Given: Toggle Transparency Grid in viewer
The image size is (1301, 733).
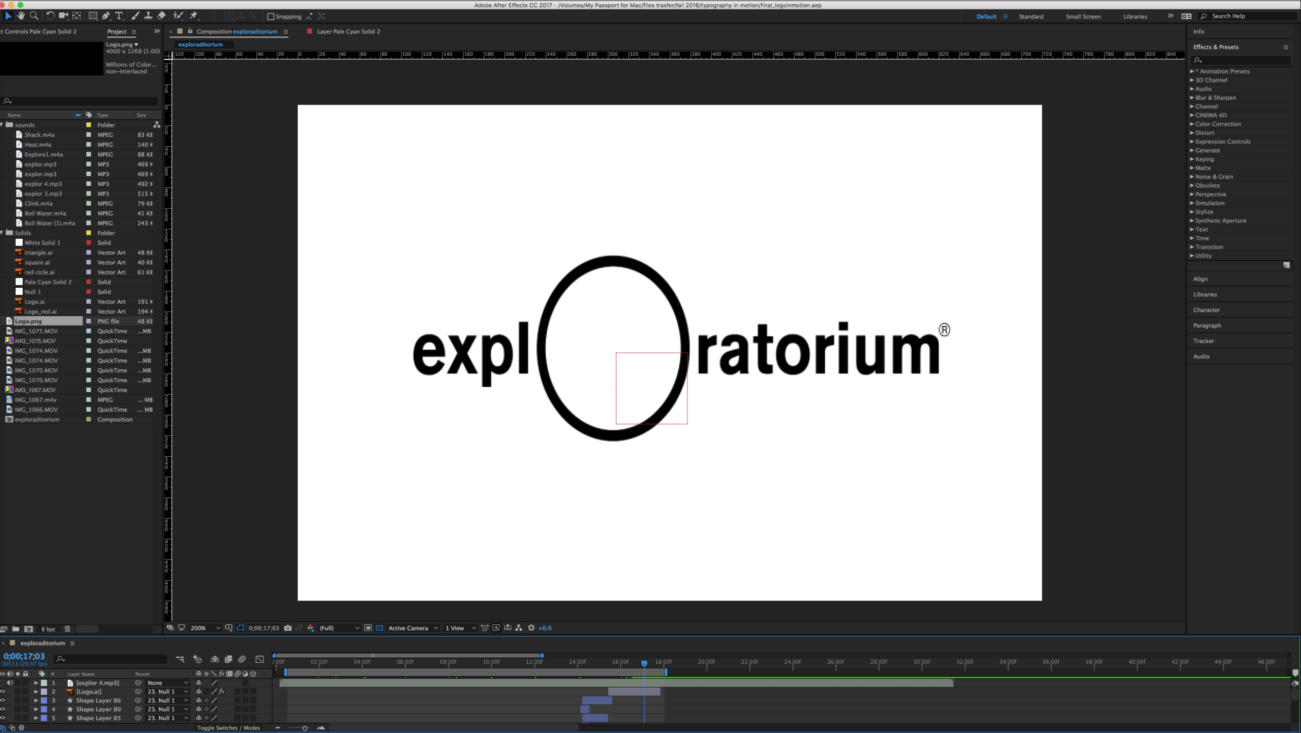Looking at the screenshot, I should tap(379, 628).
